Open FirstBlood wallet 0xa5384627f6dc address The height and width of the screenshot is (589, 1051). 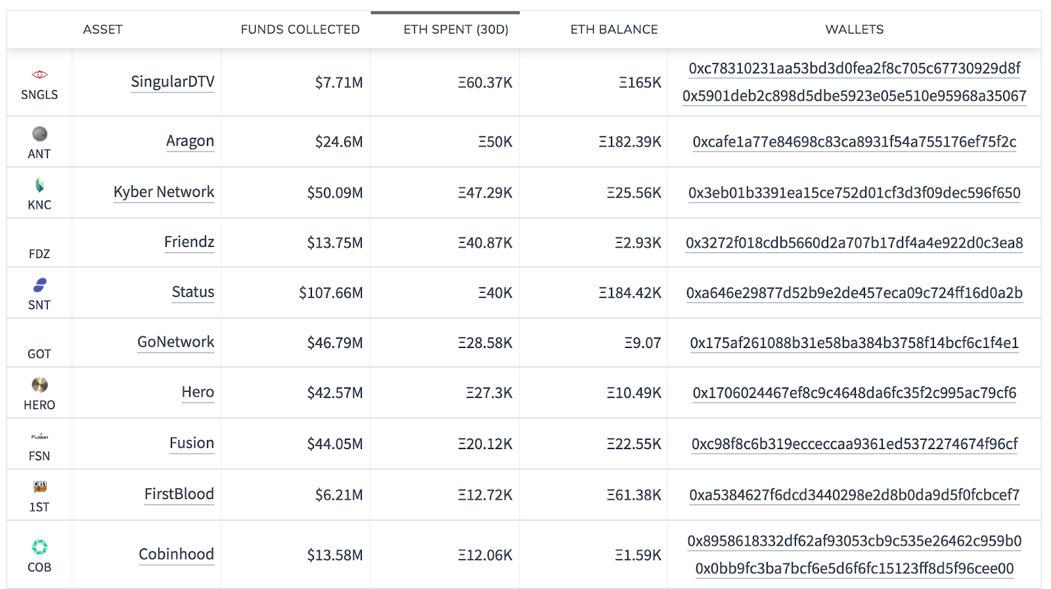855,495
